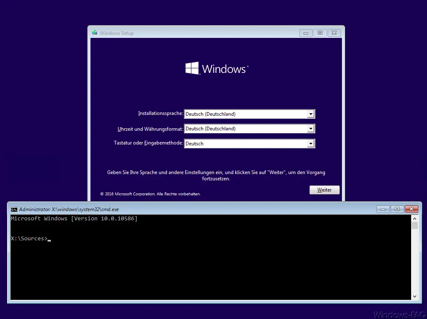Viewport: 427px width, 319px height.
Task: Click the cmd scrollbar down arrow
Action: click(414, 297)
